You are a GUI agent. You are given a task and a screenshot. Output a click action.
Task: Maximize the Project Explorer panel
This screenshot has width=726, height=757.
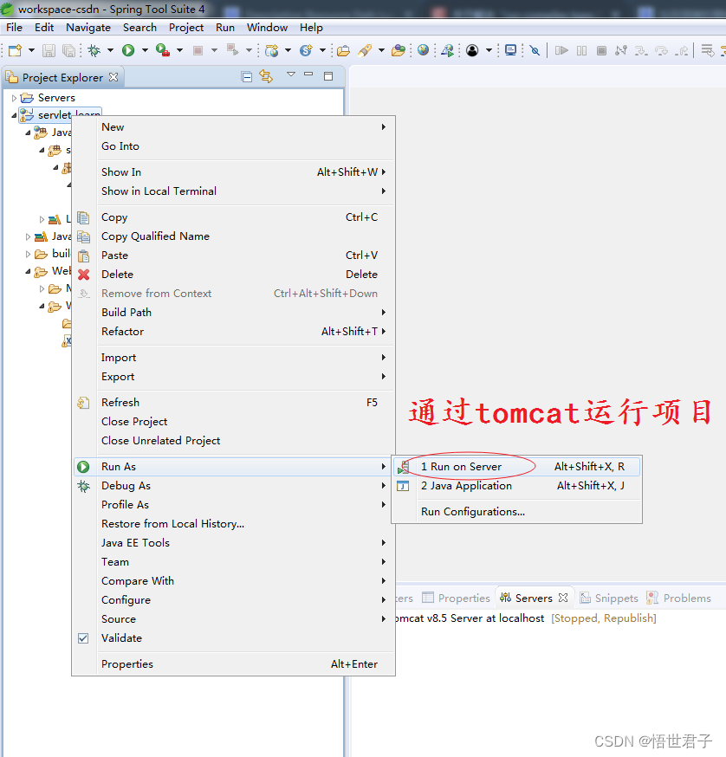(328, 76)
